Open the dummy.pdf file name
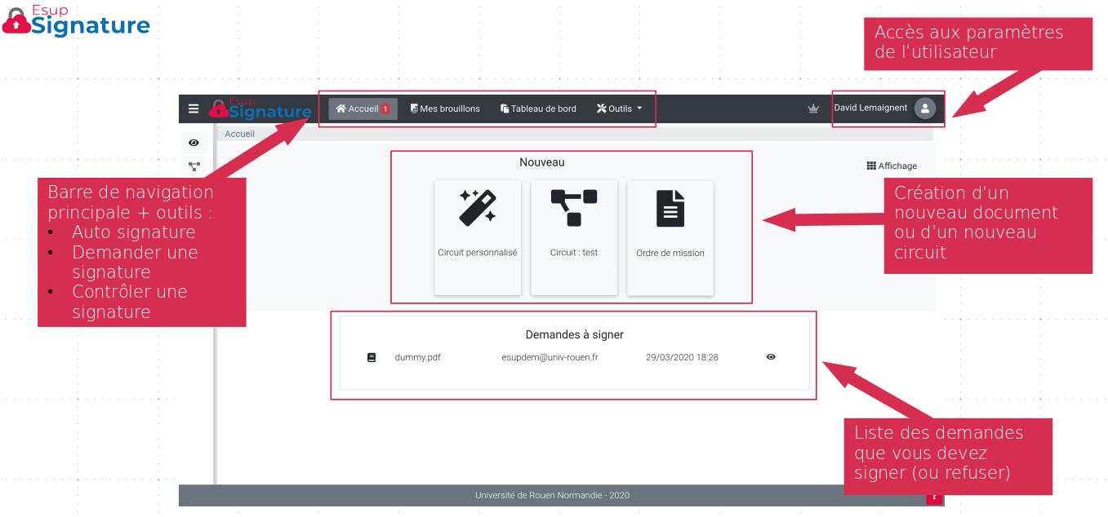 pos(417,357)
